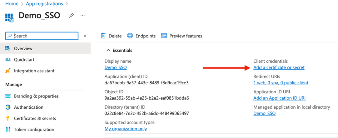Click the Demo_SSO app registration icon
338x138 pixels.
9,18
